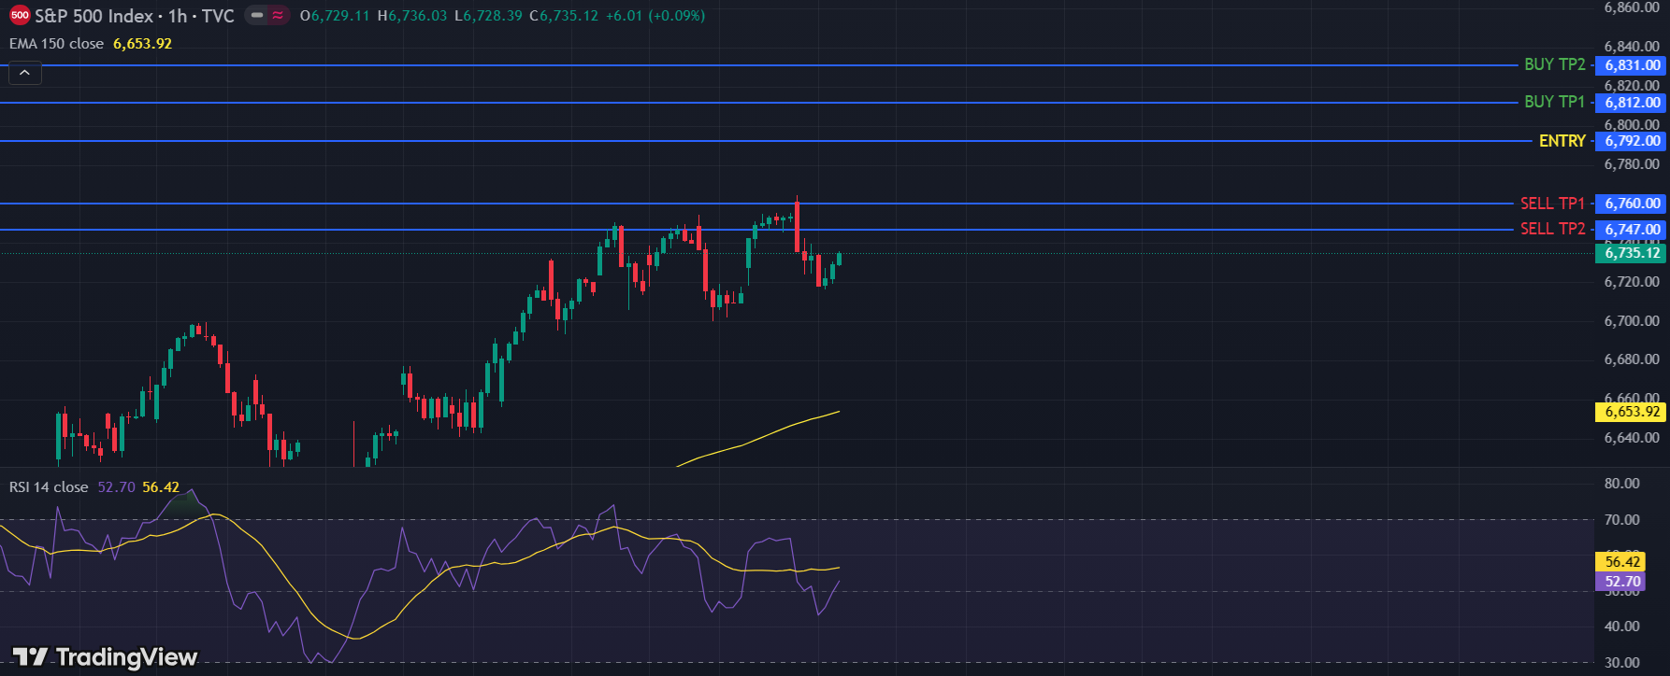Click the gray dash market status icon
The width and height of the screenshot is (1670, 676).
(257, 16)
